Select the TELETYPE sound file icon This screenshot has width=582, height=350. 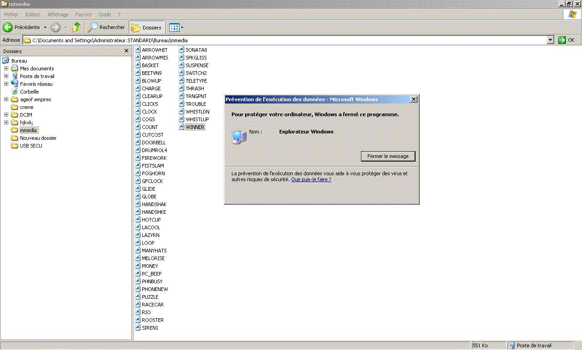pos(181,81)
